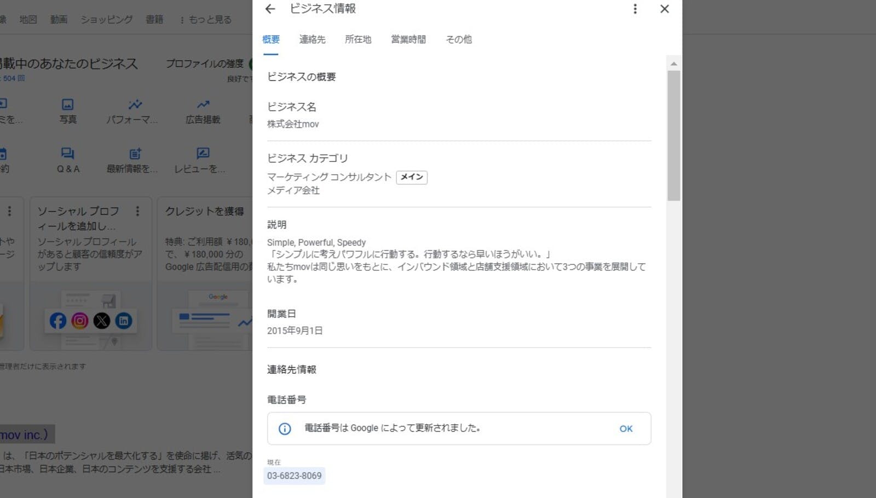Click the クレジットを獲得 card title
Viewport: 876px width, 498px height.
(205, 211)
